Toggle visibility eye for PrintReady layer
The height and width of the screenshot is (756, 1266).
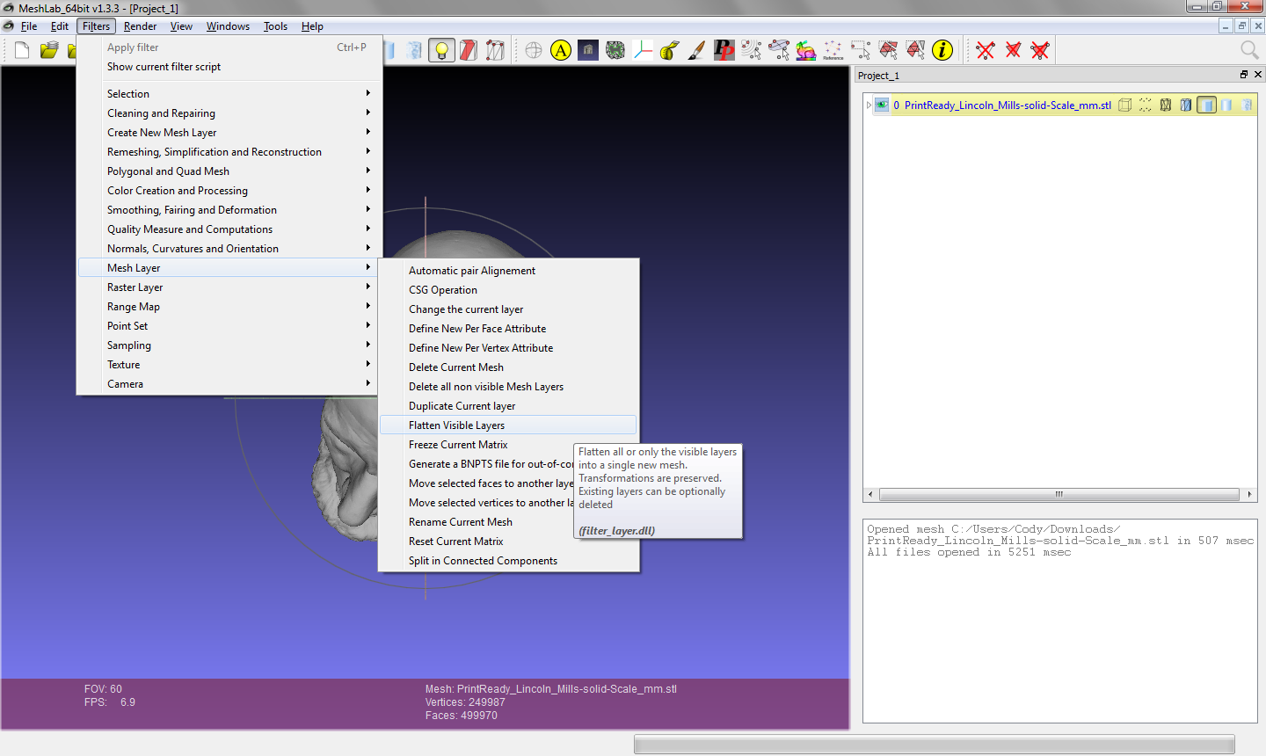(x=882, y=104)
